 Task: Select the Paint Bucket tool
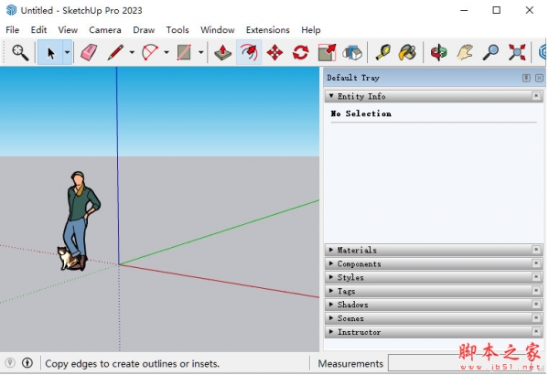407,52
